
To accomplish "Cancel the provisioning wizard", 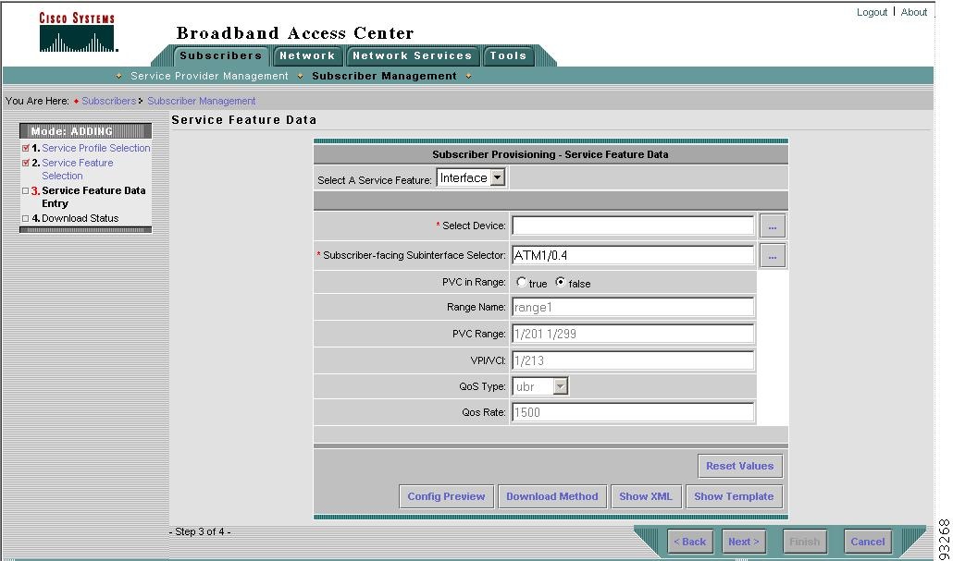I will (867, 542).
